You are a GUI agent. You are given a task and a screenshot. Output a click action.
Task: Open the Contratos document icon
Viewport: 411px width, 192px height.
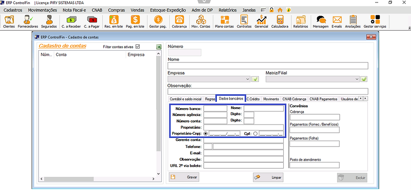pyautogui.click(x=244, y=22)
